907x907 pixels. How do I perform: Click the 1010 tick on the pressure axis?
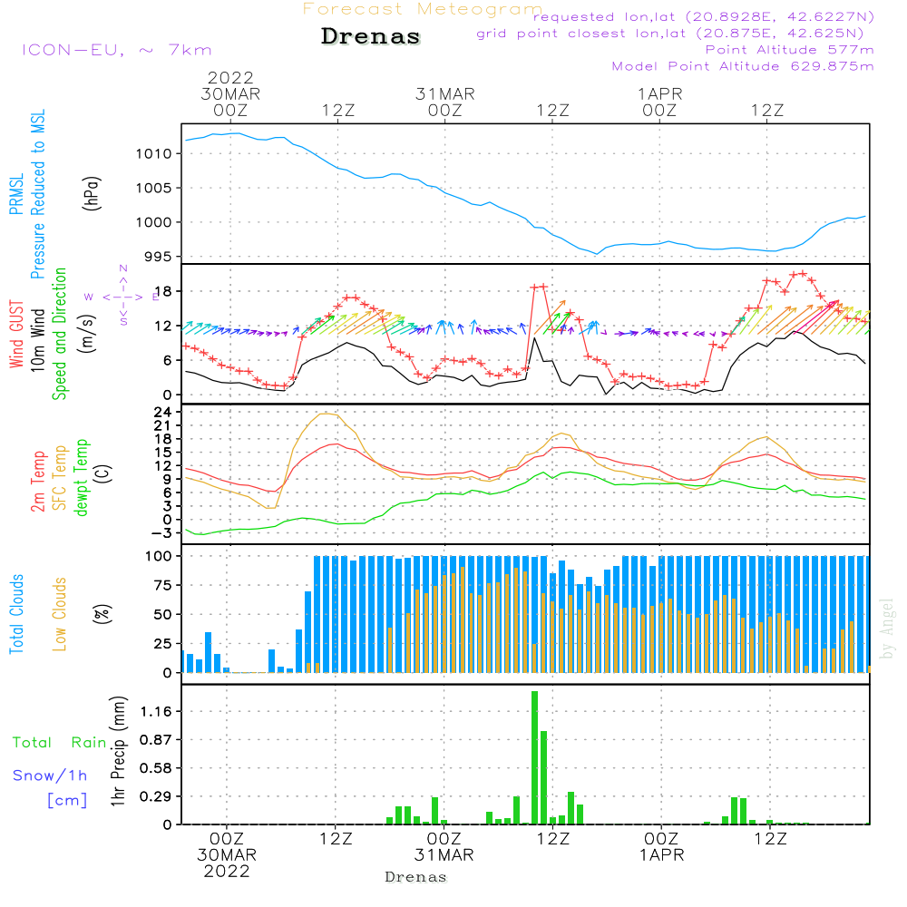tap(156, 154)
